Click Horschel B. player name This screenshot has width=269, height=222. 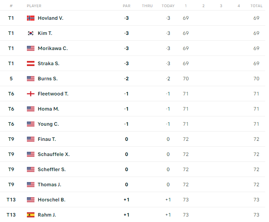point(51,200)
